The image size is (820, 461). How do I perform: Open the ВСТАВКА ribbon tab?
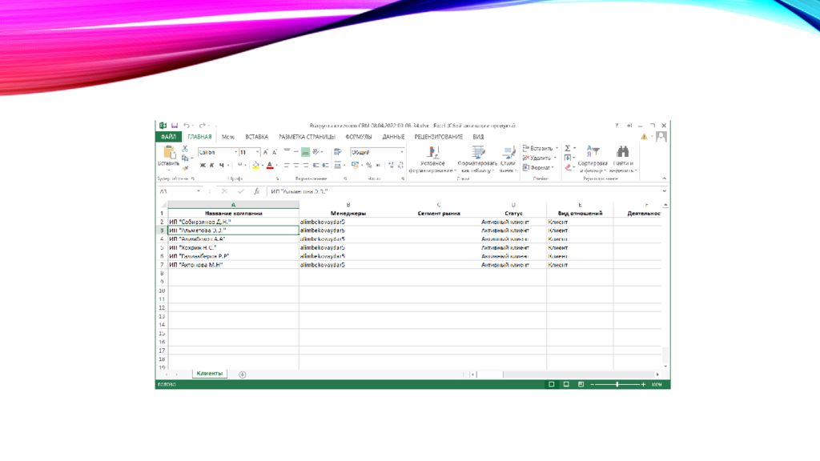256,137
